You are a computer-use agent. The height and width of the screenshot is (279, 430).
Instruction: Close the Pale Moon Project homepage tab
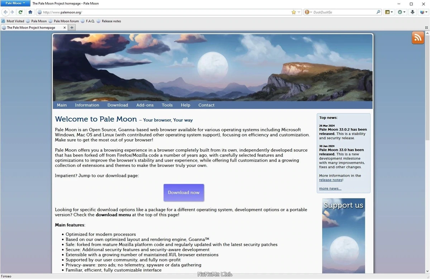[65, 28]
